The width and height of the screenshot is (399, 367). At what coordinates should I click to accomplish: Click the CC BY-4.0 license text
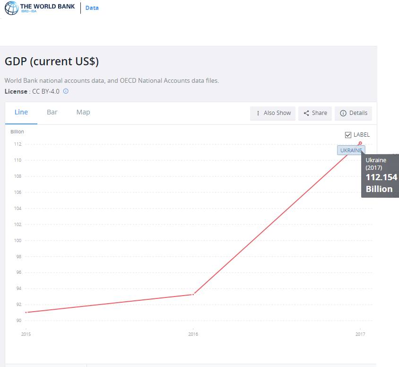pyautogui.click(x=45, y=91)
